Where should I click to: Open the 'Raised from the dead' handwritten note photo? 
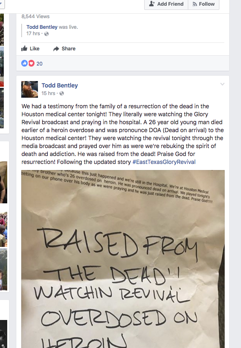pyautogui.click(x=123, y=259)
